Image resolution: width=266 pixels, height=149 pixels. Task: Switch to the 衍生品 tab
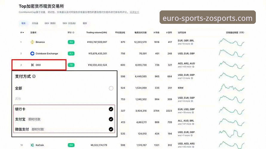[35, 23]
